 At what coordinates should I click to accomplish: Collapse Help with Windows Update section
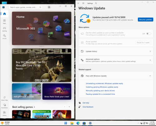pyautogui.click(x=150, y=76)
